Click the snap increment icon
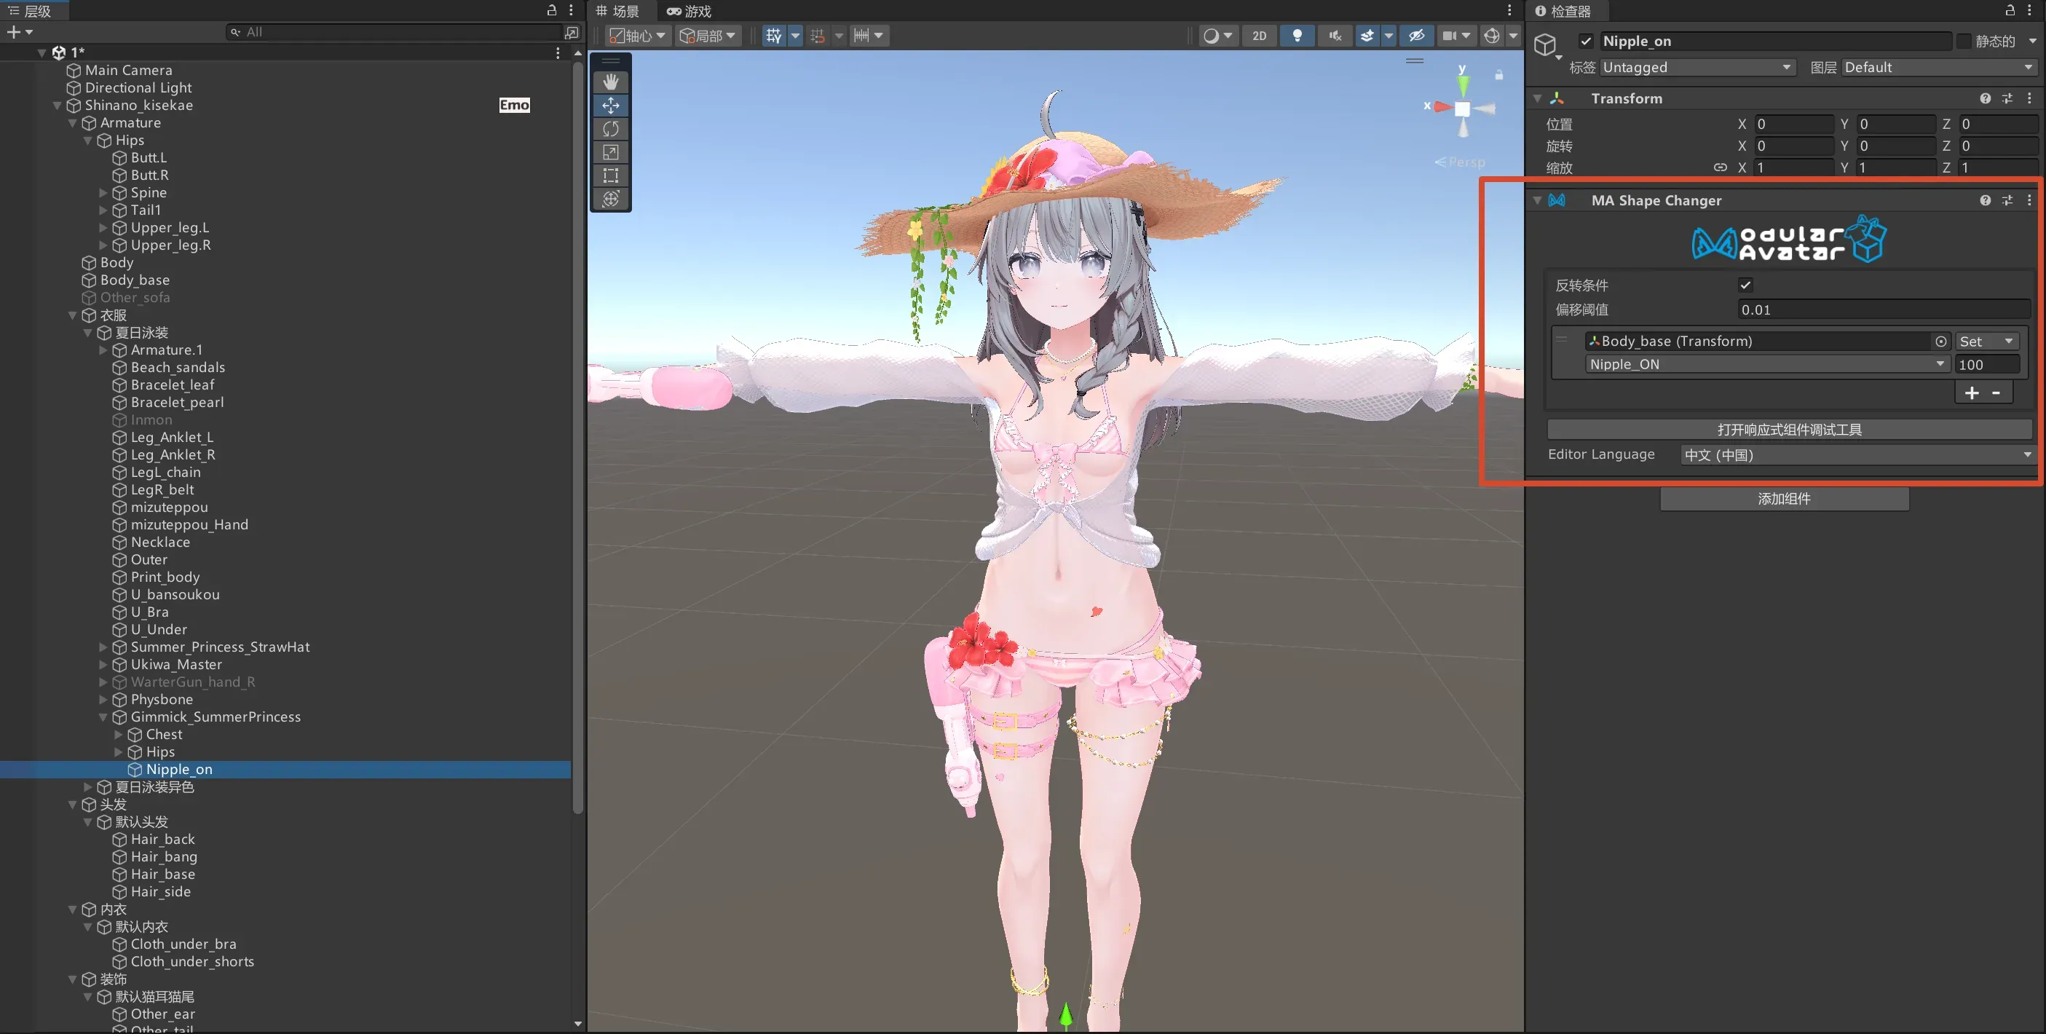Screen dimensions: 2046x1034 817,35
